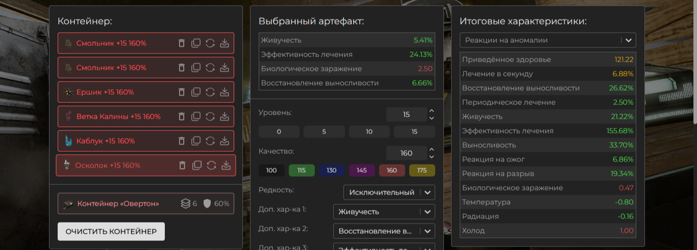The width and height of the screenshot is (697, 250).
Task: Choose the blue 130 quality swatch
Action: [332, 170]
